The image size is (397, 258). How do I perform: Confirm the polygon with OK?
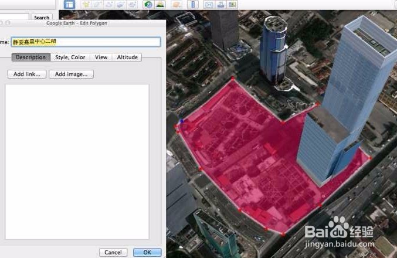(x=147, y=252)
